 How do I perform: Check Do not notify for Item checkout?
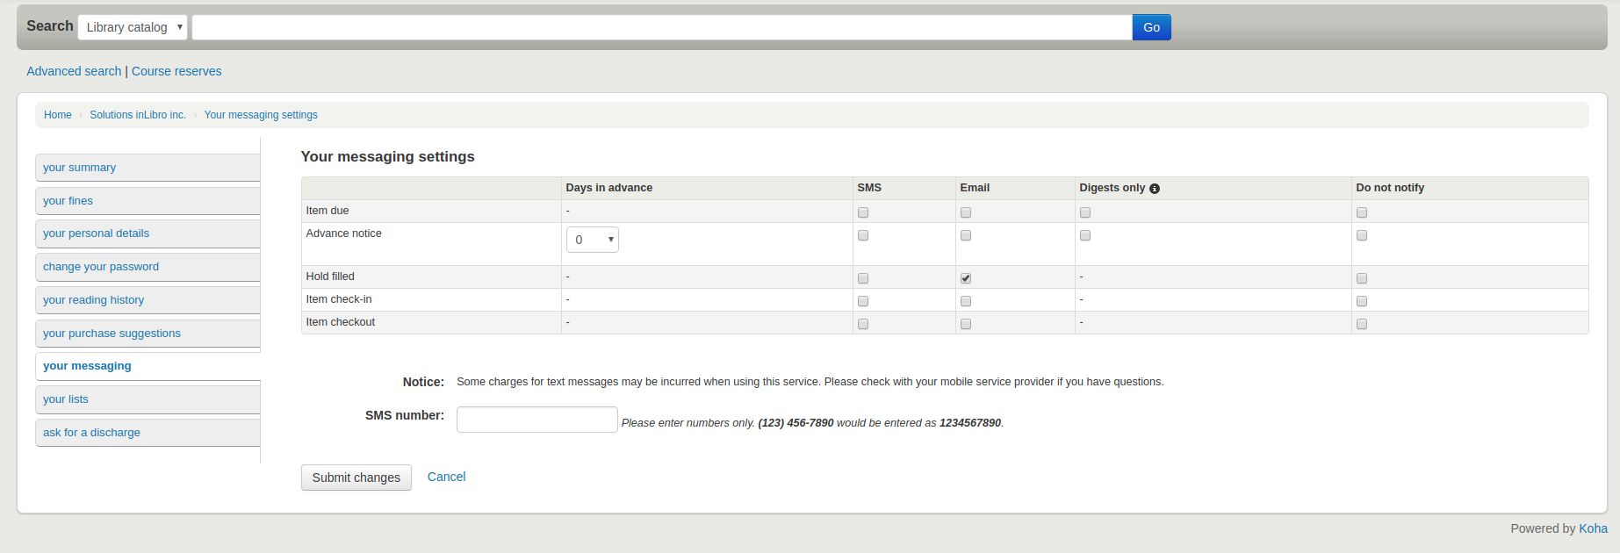(1362, 324)
